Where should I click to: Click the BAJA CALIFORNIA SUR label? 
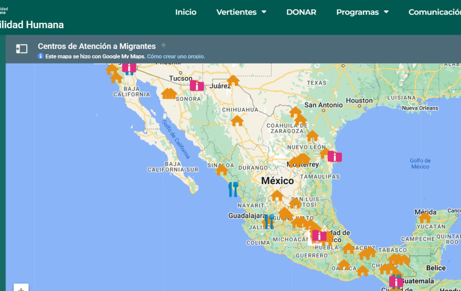click(x=173, y=167)
